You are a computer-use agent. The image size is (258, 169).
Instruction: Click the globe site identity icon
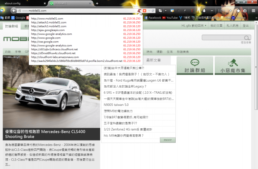coord(19,11)
